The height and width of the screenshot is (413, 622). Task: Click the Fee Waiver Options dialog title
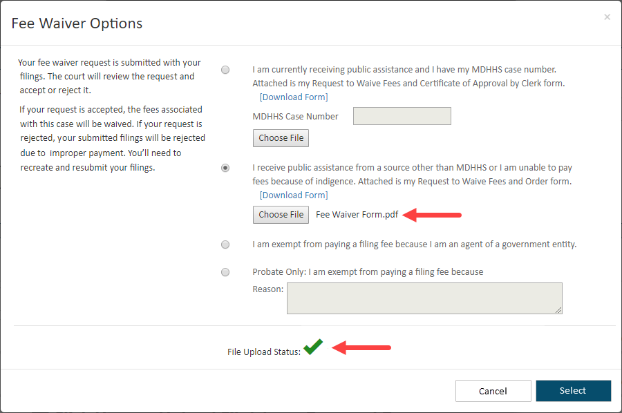point(77,23)
